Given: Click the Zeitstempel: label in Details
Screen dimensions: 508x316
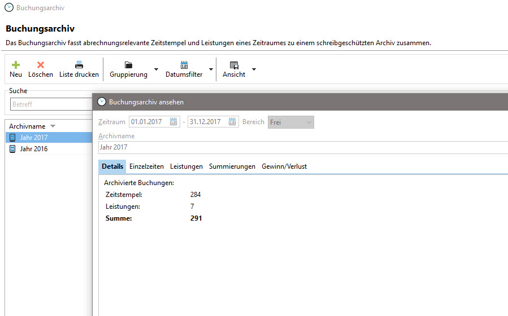Looking at the screenshot, I should point(124,195).
